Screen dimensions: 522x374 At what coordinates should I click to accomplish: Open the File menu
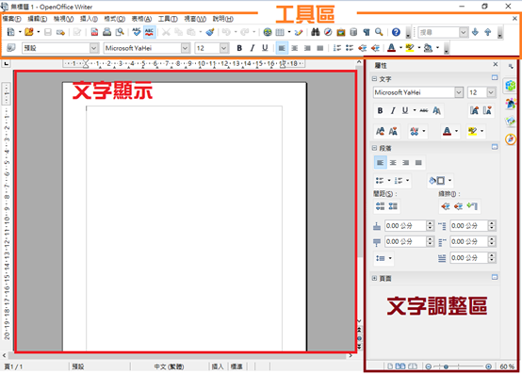pyautogui.click(x=11, y=19)
